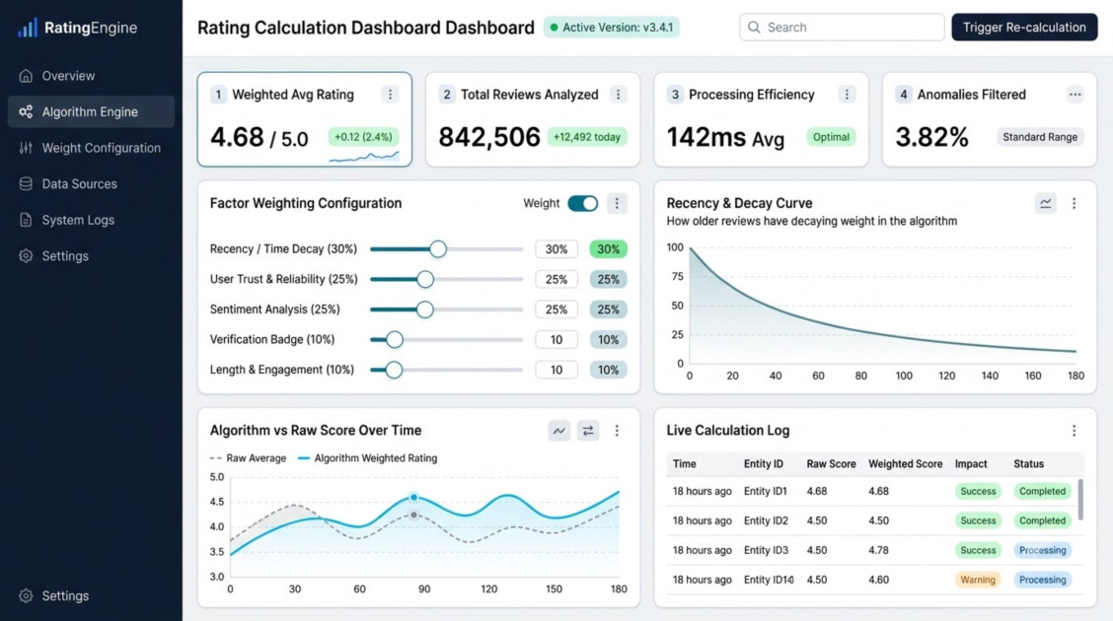Open the Processing Efficiency card menu
Image resolution: width=1113 pixels, height=621 pixels.
coord(847,95)
